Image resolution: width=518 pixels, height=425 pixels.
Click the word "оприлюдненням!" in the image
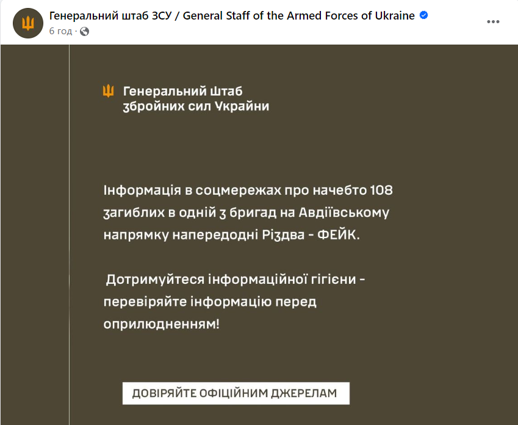[x=161, y=324]
